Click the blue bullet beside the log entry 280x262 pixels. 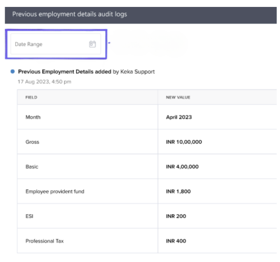pyautogui.click(x=12, y=72)
